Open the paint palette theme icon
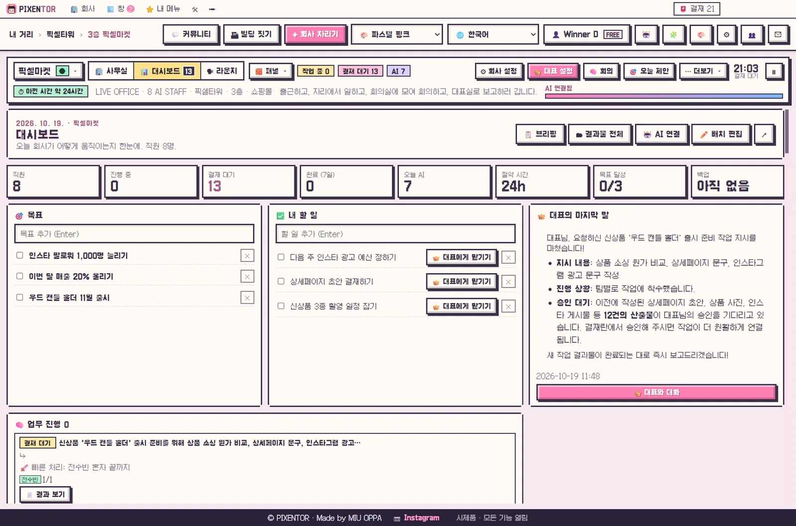 pyautogui.click(x=700, y=35)
